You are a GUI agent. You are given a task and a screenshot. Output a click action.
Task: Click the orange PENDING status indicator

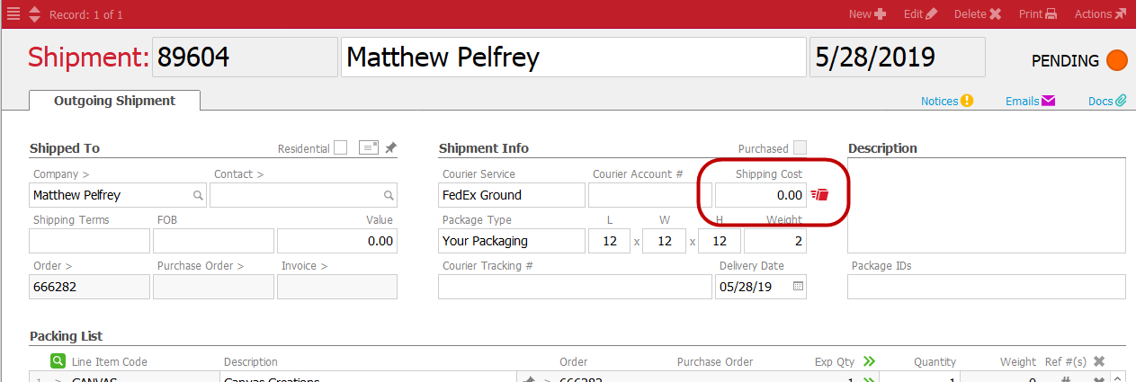click(x=1116, y=61)
